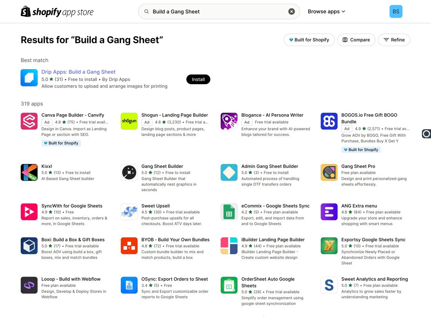Image resolution: width=431 pixels, height=317 pixels.
Task: Click the Ad label on Blogance listing
Action: [x=247, y=122]
